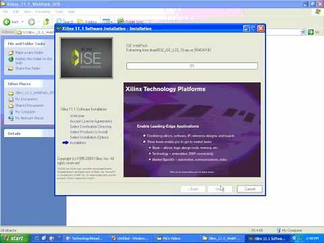Screen dimensions: 324x243
Task: Click the My Network Places icon
Action: click(x=11, y=118)
